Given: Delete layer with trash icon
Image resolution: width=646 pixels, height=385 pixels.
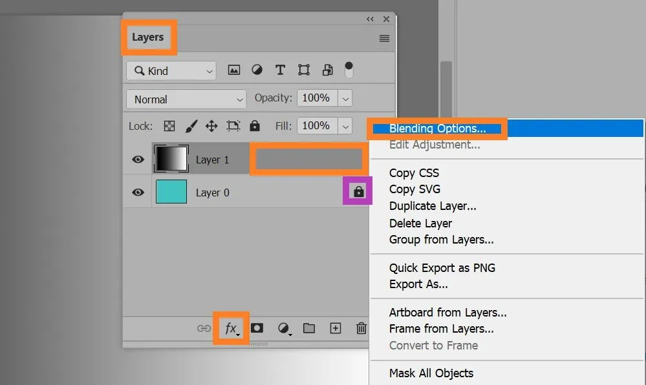Looking at the screenshot, I should coord(361,328).
